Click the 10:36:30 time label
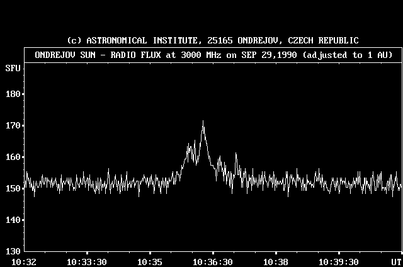Viewport: 403px width, 267px height. [x=213, y=261]
